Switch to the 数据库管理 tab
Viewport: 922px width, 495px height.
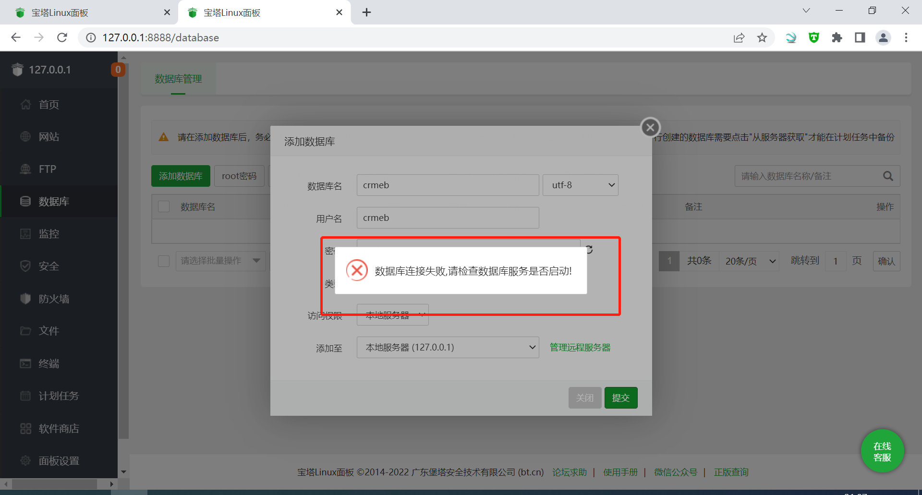178,79
